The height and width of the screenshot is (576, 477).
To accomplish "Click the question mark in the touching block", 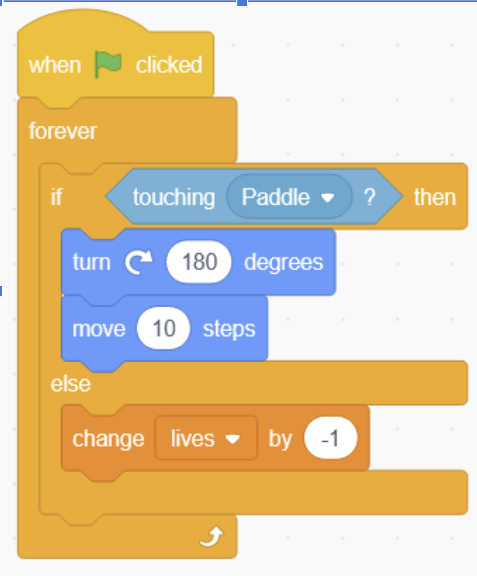I will point(371,196).
